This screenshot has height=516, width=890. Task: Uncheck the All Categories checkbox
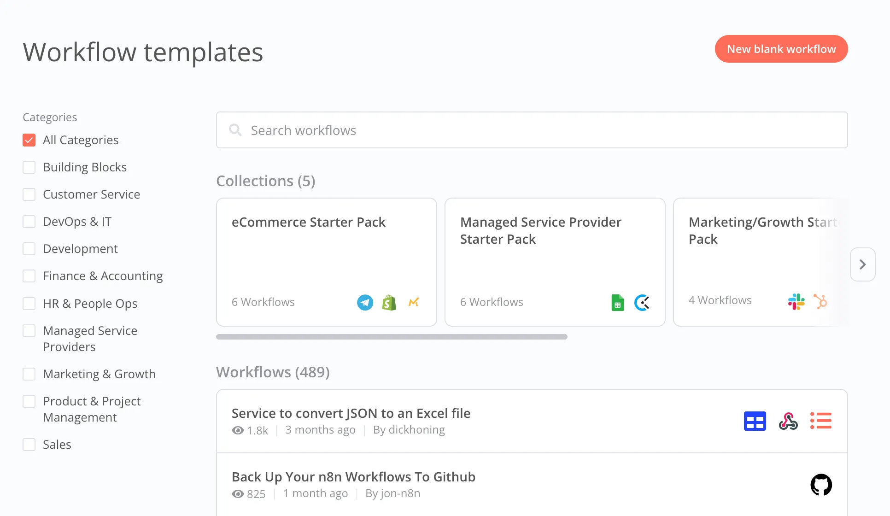pos(29,140)
